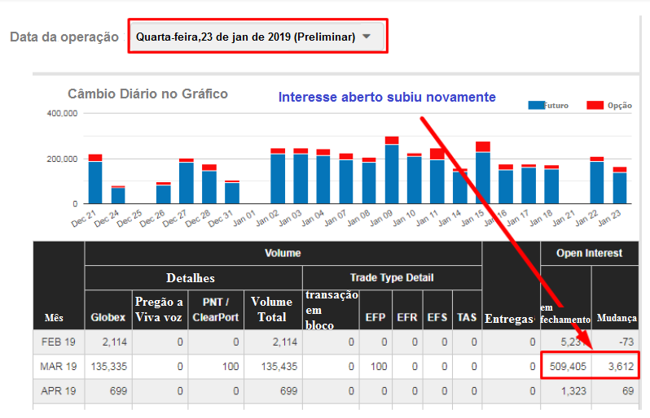Click the dropdown arrow beside the (Preliminar) date
This screenshot has height=418, width=650.
click(x=367, y=37)
